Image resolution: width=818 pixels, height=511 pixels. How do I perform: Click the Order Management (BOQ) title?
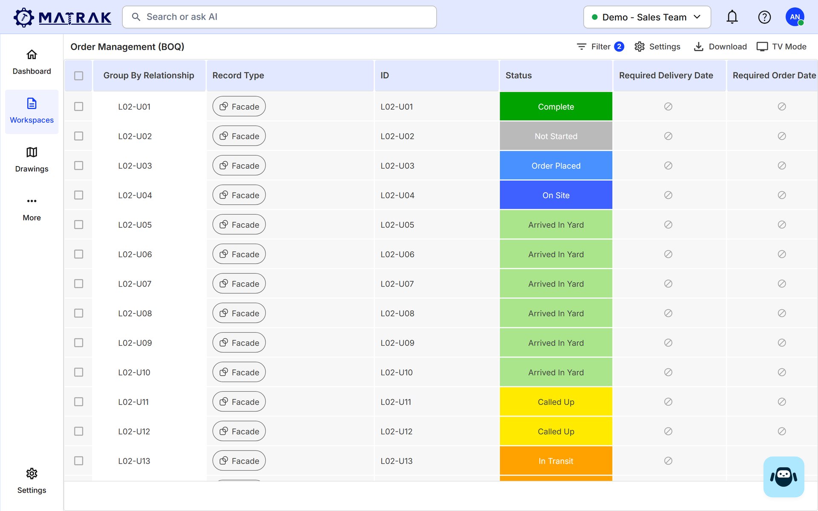[127, 47]
